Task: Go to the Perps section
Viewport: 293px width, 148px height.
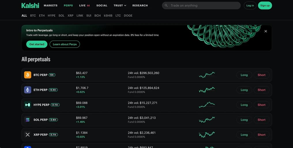Action: (x=68, y=5)
